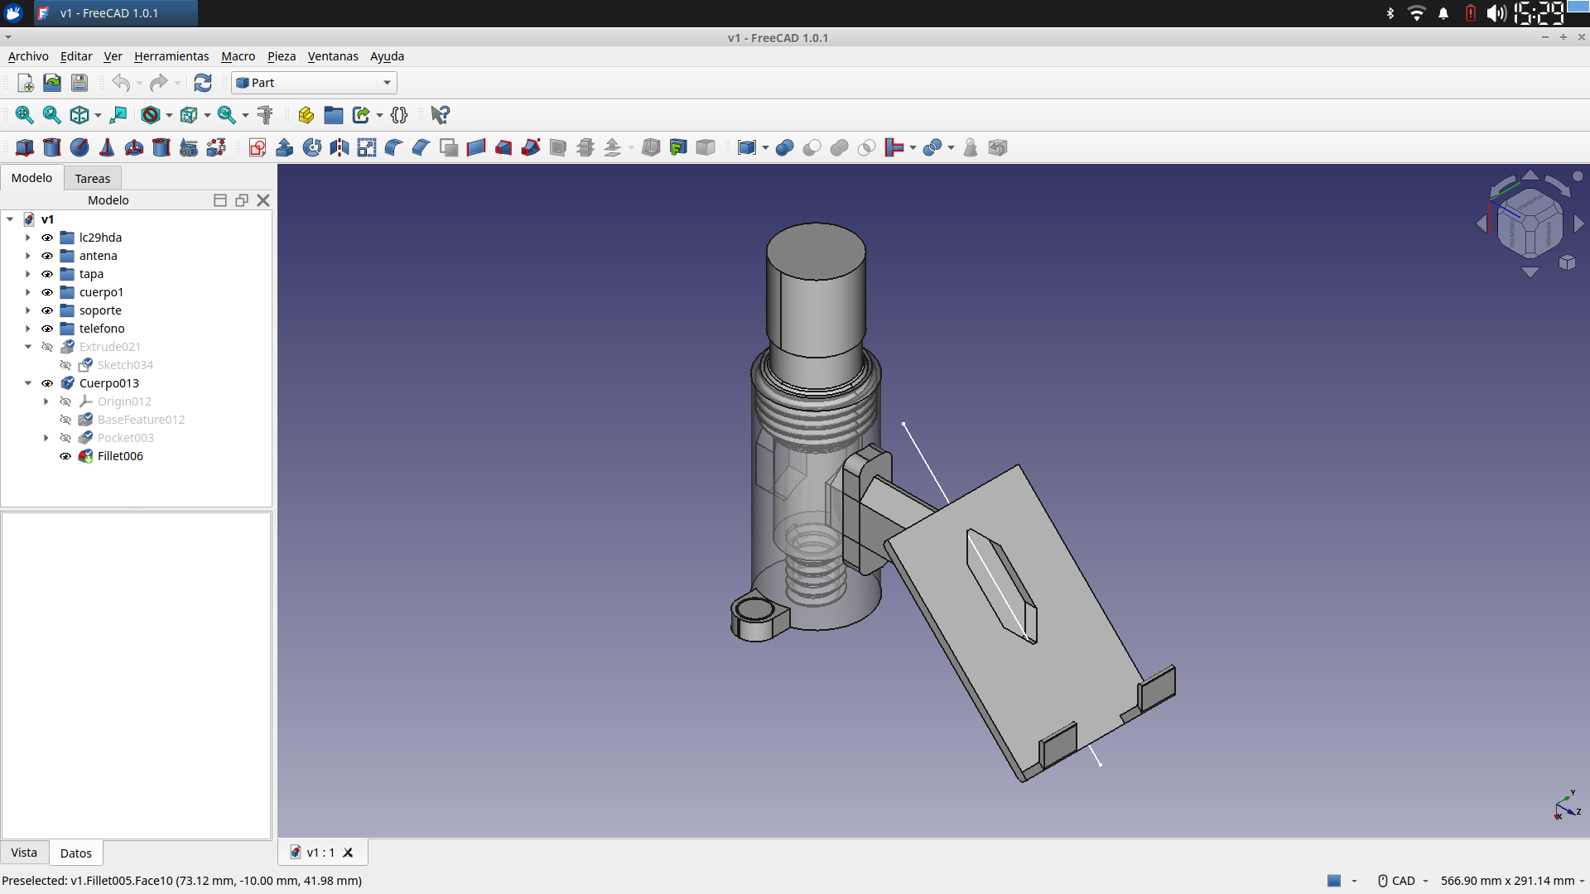Collapse the Cuerpo013 tree node
Image resolution: width=1590 pixels, height=894 pixels.
(x=27, y=383)
